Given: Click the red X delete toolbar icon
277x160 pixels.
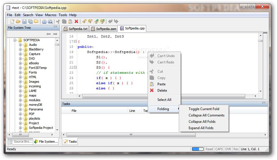Looking at the screenshot, I should (76, 21).
